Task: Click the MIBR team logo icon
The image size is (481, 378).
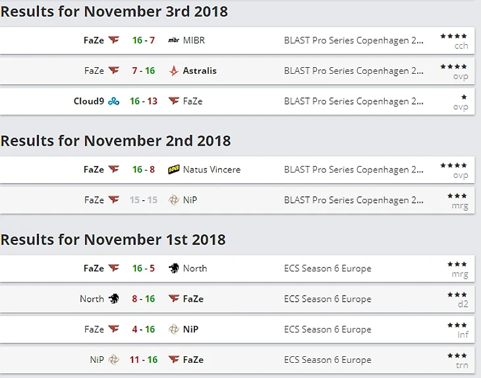Action: pos(174,40)
